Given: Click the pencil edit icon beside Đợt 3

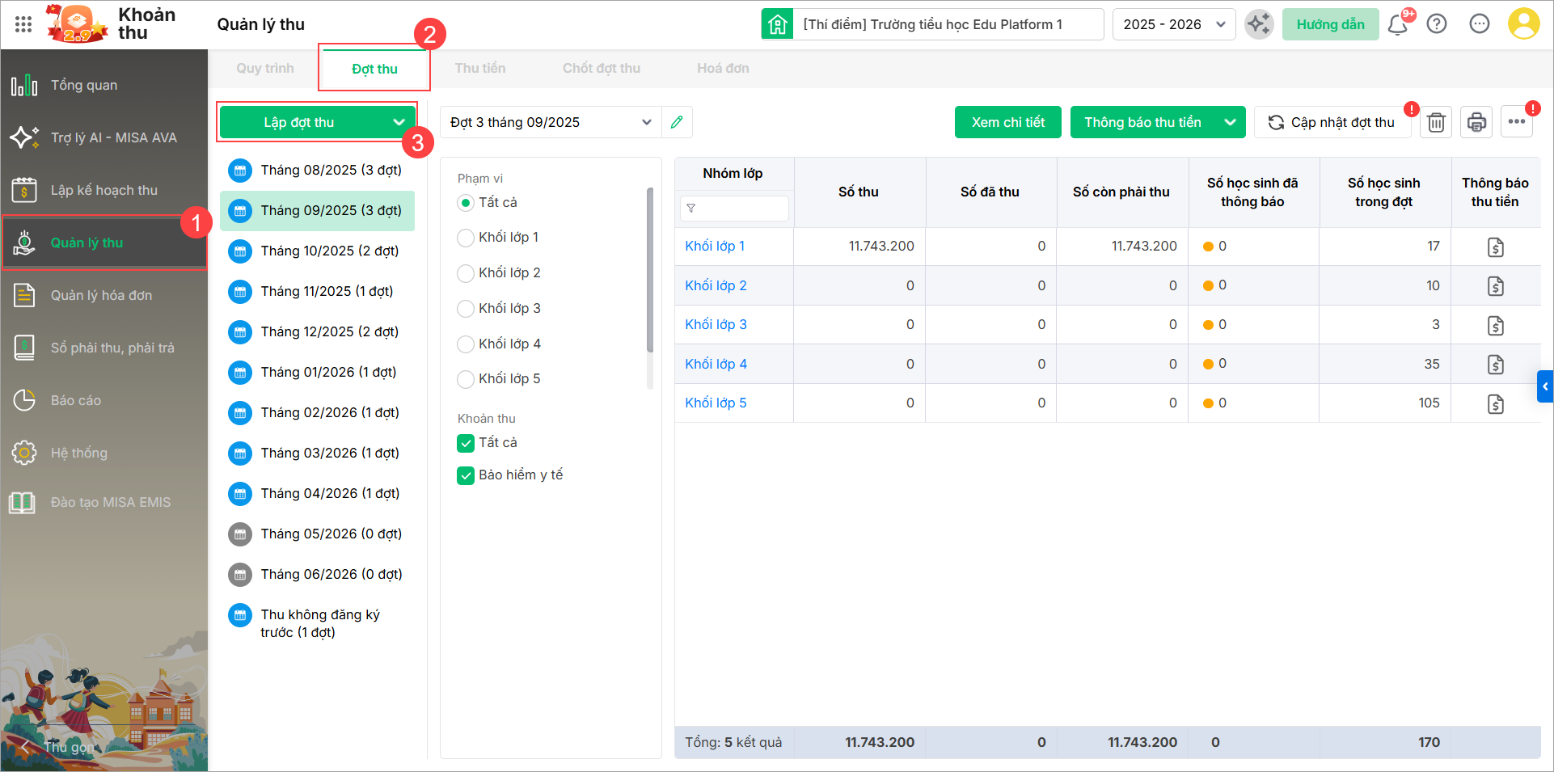Looking at the screenshot, I should (x=677, y=122).
